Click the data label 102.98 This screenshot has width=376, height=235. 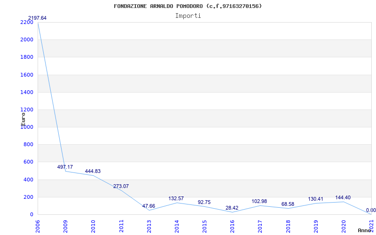coord(259,201)
